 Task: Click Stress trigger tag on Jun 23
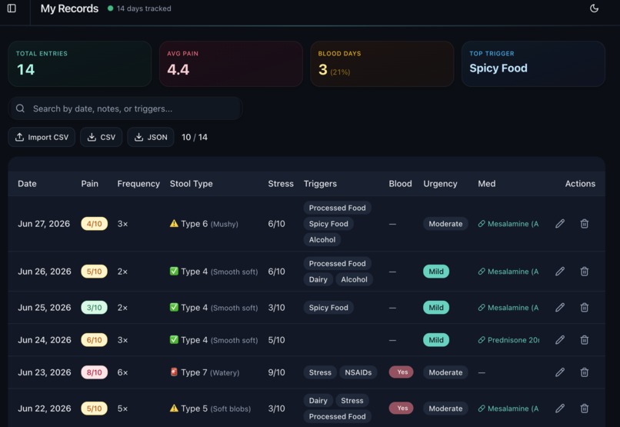(320, 372)
